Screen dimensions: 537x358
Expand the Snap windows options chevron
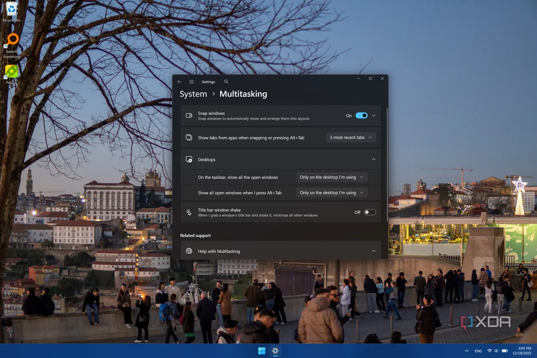coord(374,115)
